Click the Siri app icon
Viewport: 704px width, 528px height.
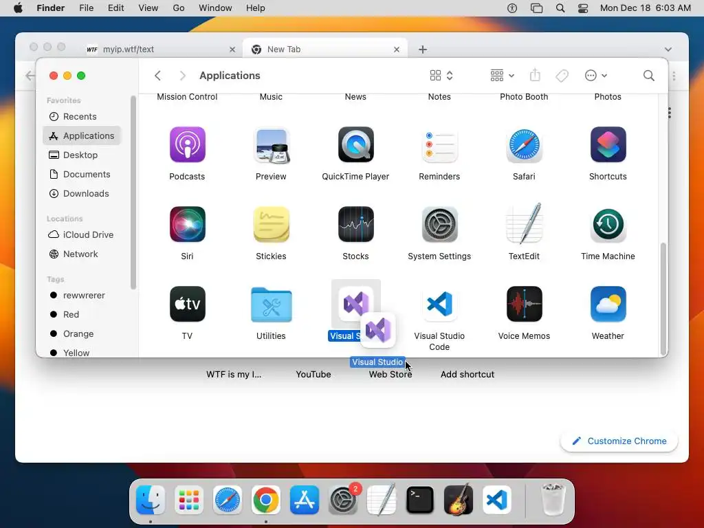pyautogui.click(x=187, y=224)
